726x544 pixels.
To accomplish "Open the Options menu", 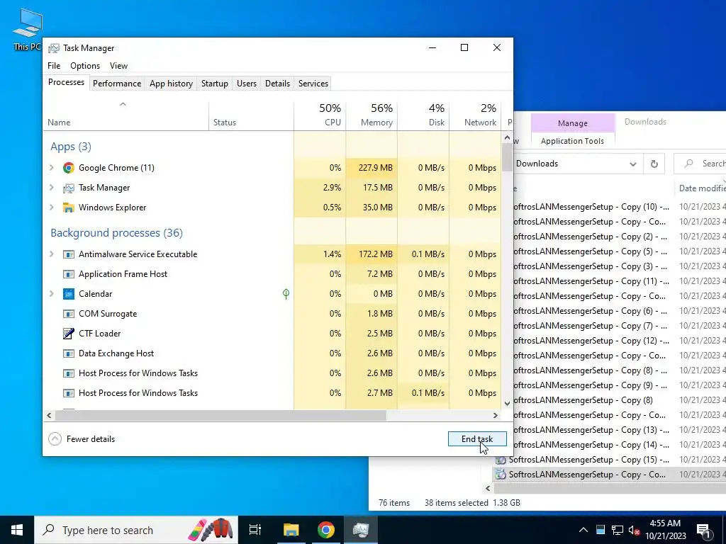I will pos(85,66).
